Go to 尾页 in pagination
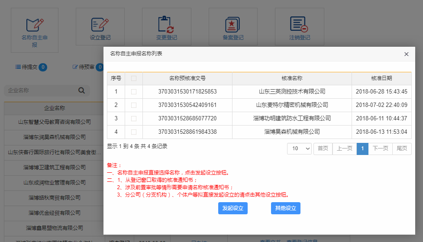The image size is (423, 242). point(402,148)
